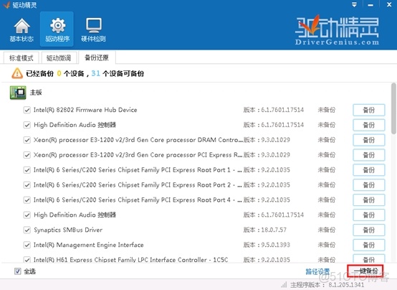Screen dimensions: 397x290
Task: Click the 驱动精灵 logo in title bar
Action: (7, 5)
